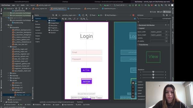Open the device selector dropdown in main toolbar
The width and height of the screenshot is (193, 108).
point(120,5)
